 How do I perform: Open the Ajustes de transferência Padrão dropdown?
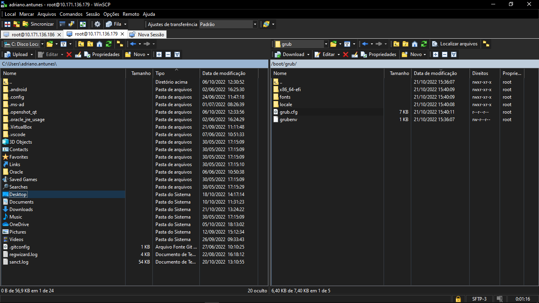tap(228, 24)
